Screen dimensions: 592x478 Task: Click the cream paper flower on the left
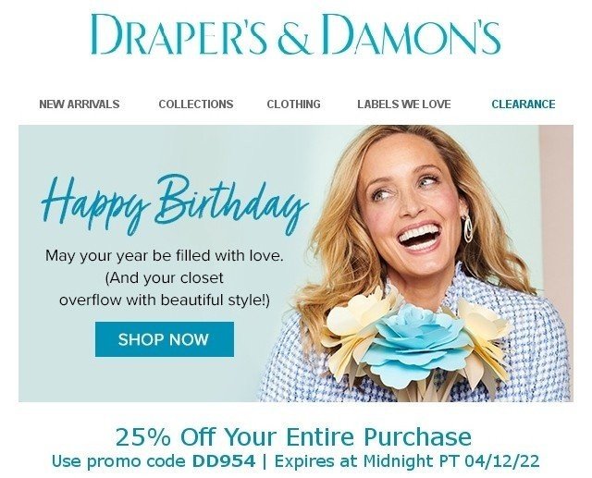click(x=355, y=326)
